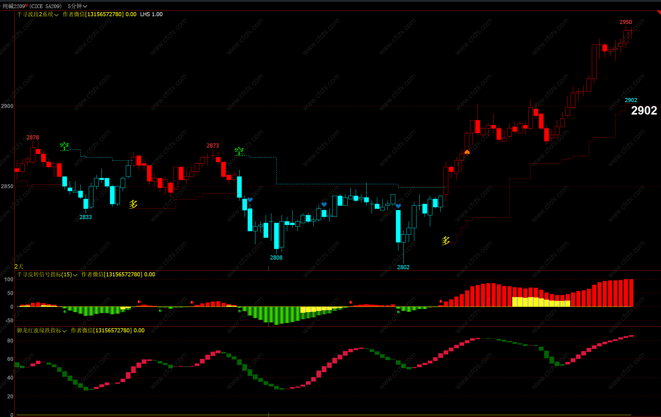Image resolution: width=661 pixels, height=417 pixels.
Task: Click the yellow 多 signal near 2802 low
Action: coord(445,241)
